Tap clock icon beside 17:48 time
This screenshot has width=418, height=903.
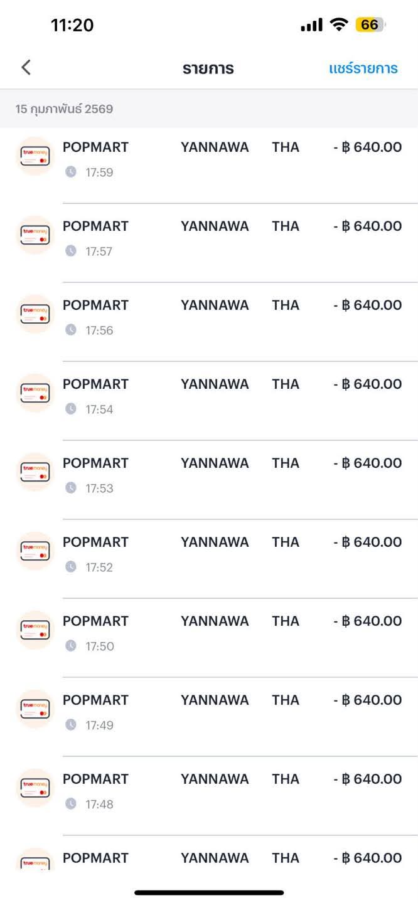click(x=71, y=804)
